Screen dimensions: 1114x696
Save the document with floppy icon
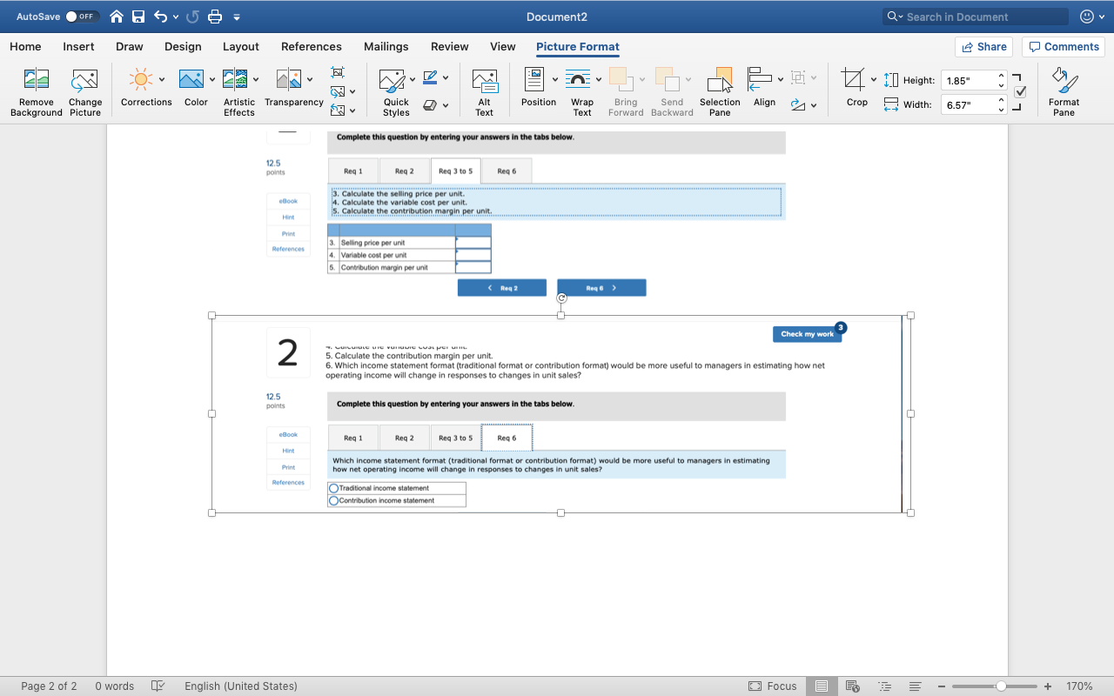tap(138, 17)
